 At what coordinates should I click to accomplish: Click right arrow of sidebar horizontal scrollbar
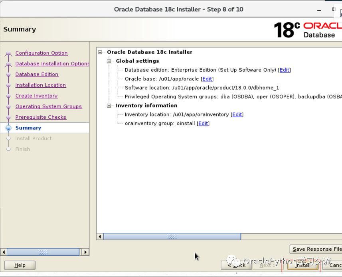point(85,252)
